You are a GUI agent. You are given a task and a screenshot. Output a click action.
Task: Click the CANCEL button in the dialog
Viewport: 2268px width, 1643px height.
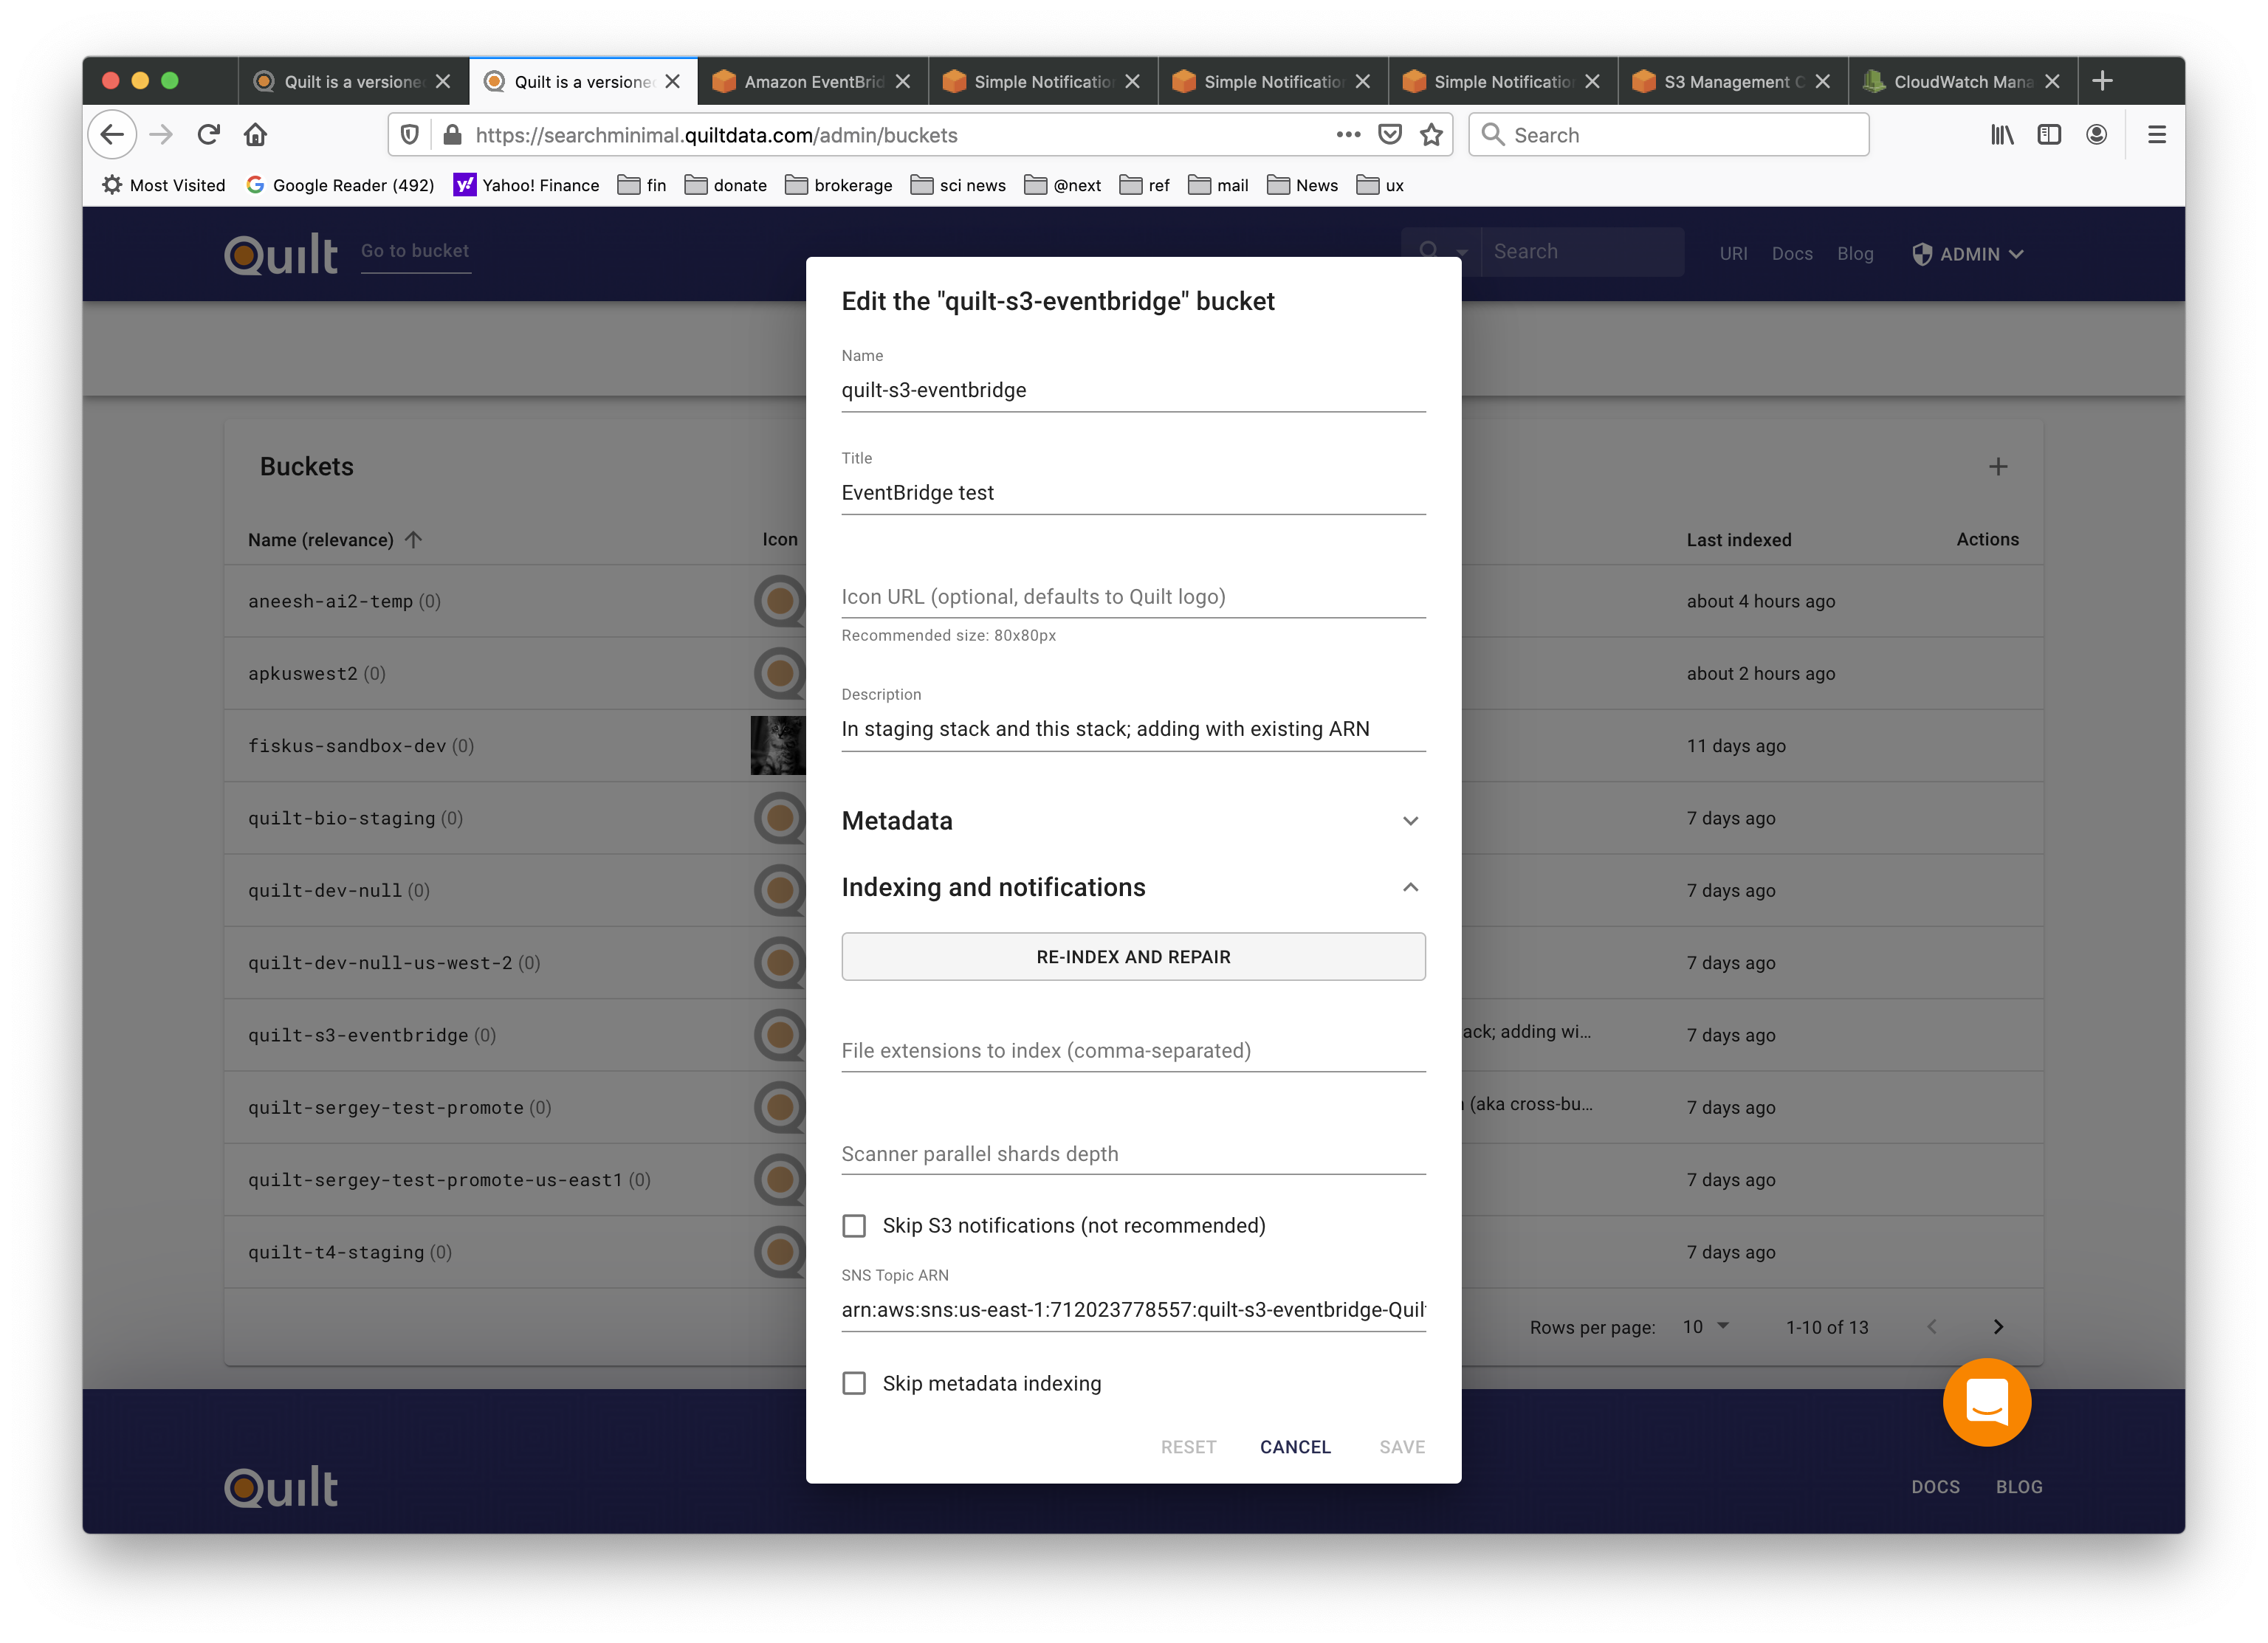click(1295, 1447)
